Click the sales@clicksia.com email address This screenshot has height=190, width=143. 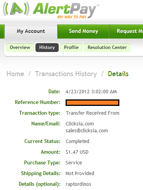pos(87,131)
